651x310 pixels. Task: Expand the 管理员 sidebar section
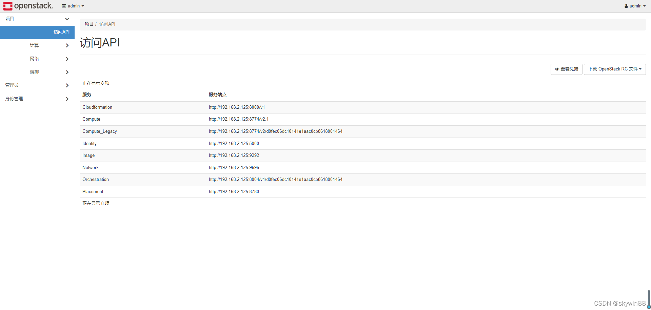pos(37,85)
